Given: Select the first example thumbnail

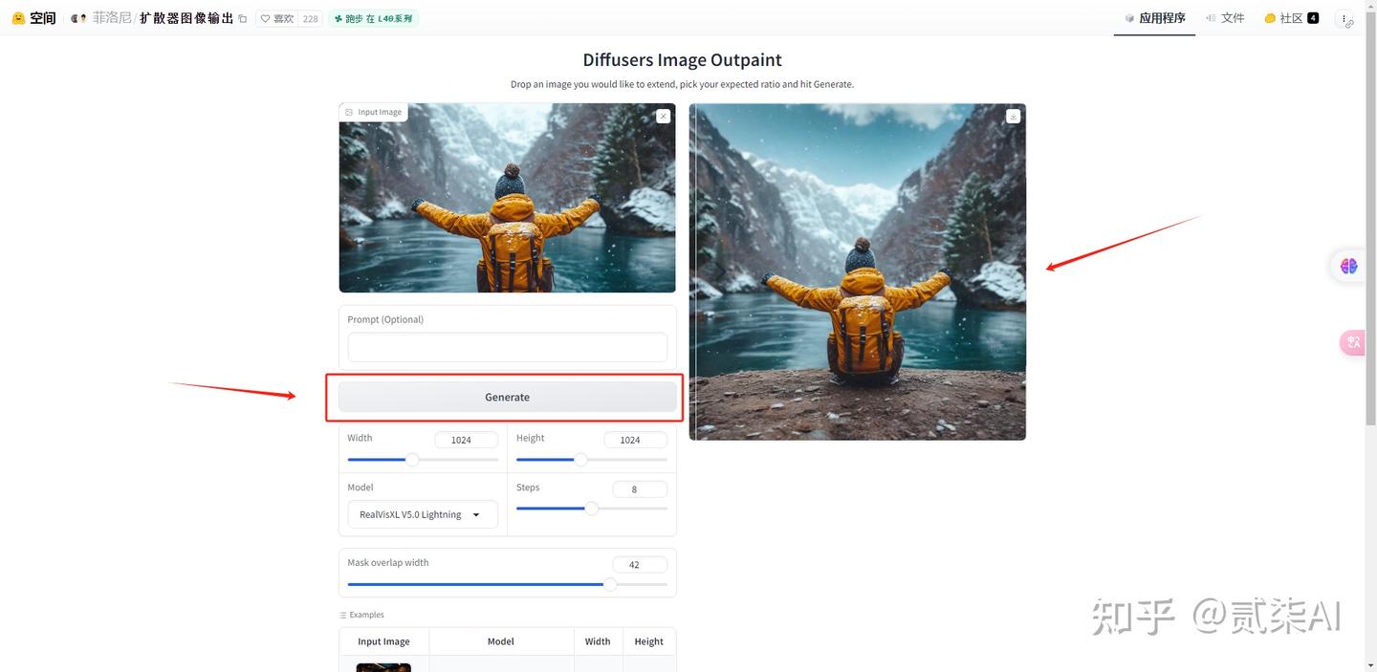Looking at the screenshot, I should pos(383,667).
